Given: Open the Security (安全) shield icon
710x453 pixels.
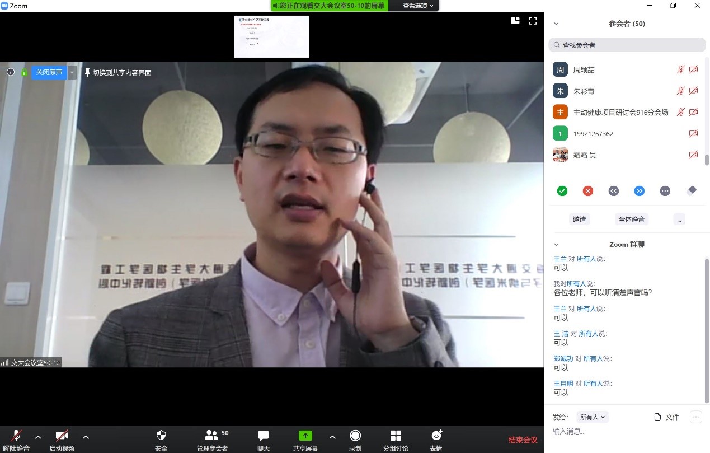Looking at the screenshot, I should click(x=161, y=436).
